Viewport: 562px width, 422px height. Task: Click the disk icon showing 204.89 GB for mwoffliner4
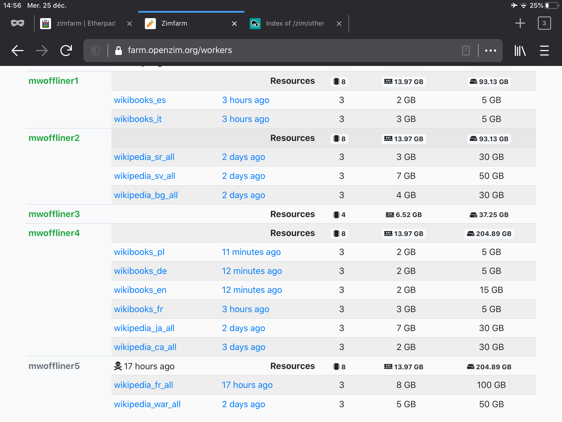coord(471,234)
